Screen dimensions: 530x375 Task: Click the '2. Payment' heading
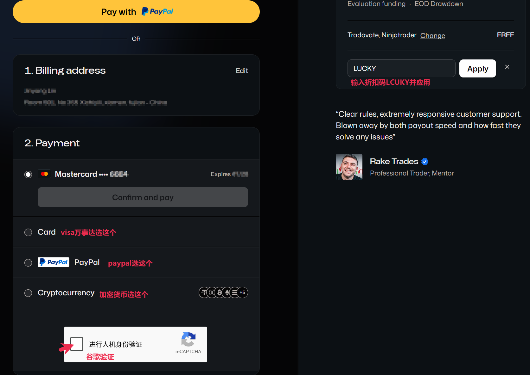point(52,143)
